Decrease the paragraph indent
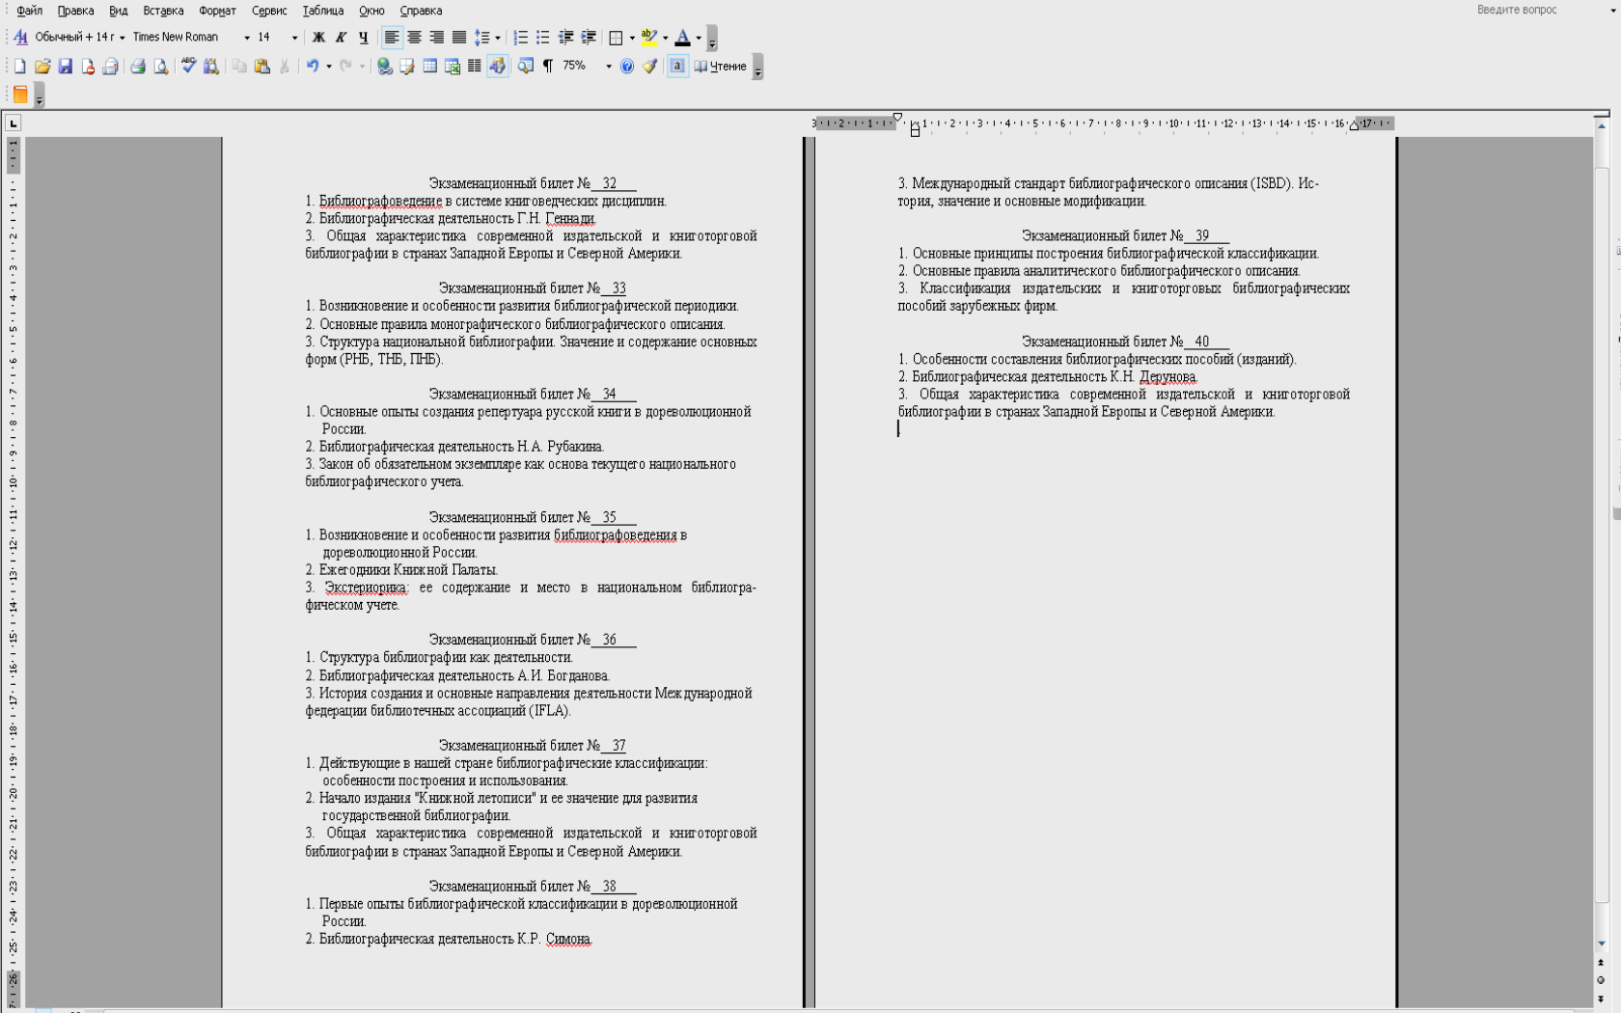Viewport: 1621px width, 1013px height. click(566, 38)
